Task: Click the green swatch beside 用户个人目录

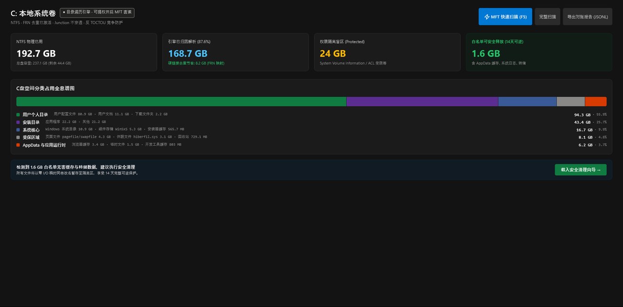Action: click(18, 114)
